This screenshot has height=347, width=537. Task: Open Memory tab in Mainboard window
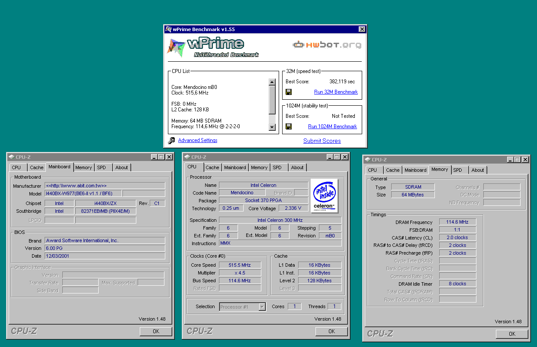84,167
